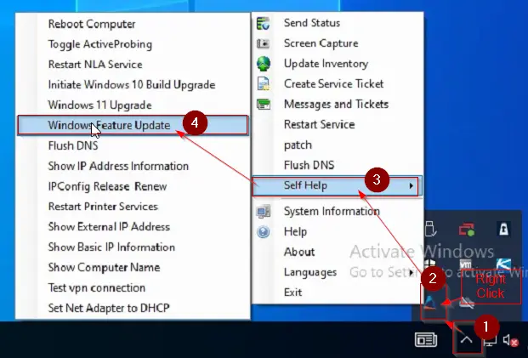Collapse the hidden icons tray chevron
528x358 pixels.
point(467,339)
